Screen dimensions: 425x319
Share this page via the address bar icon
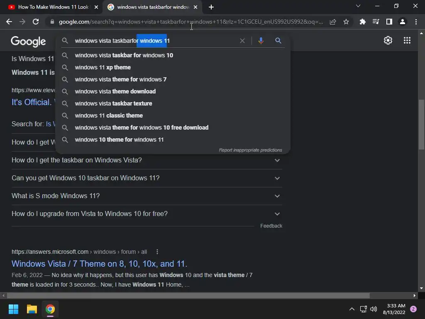pos(333,22)
